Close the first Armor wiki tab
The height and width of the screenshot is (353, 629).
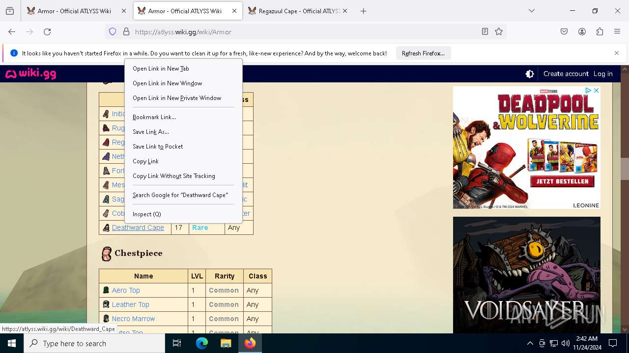click(124, 11)
